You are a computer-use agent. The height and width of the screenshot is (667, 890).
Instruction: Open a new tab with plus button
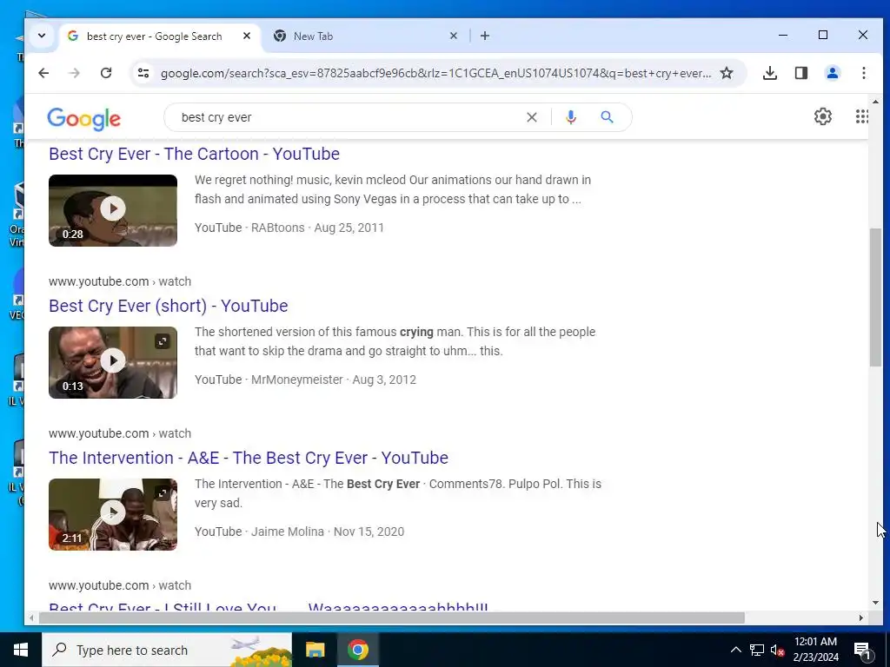coord(485,36)
